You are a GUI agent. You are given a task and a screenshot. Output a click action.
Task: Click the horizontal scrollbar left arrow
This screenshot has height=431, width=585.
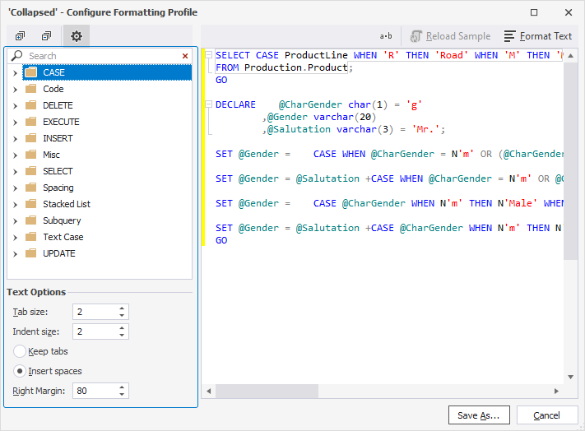coord(209,391)
